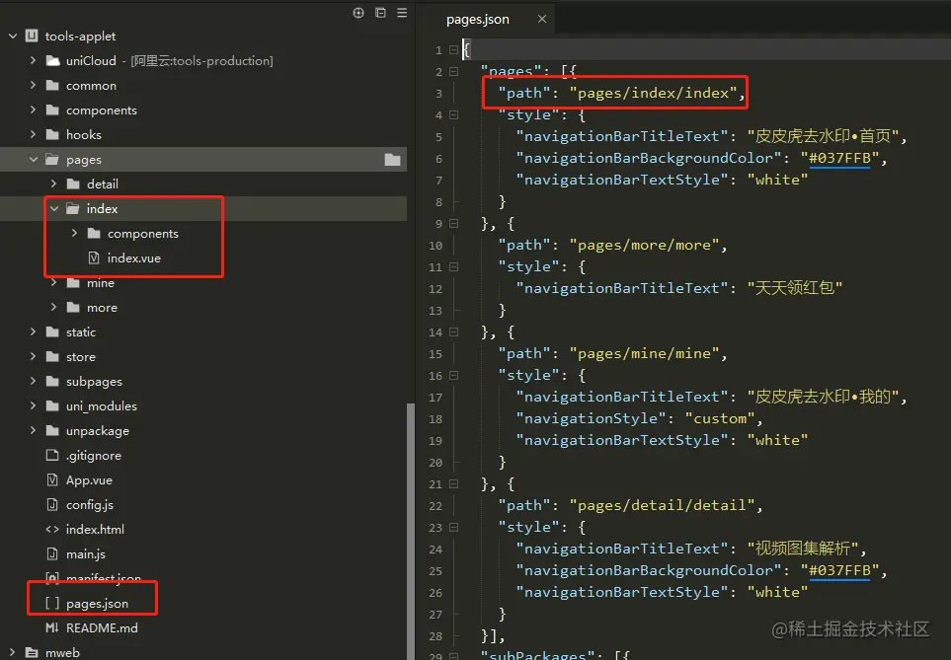Click the mweb project icon

coord(33,652)
